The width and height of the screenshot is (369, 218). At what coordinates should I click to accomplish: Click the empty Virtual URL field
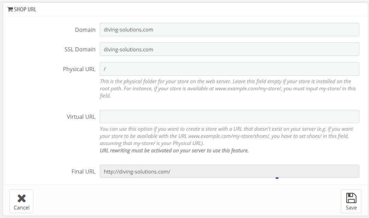[x=229, y=116]
